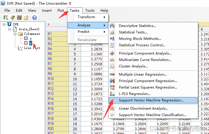Viewport: 209px width, 134px height.
Task: Click the Moving Block Methods icon
Action: 112,39
